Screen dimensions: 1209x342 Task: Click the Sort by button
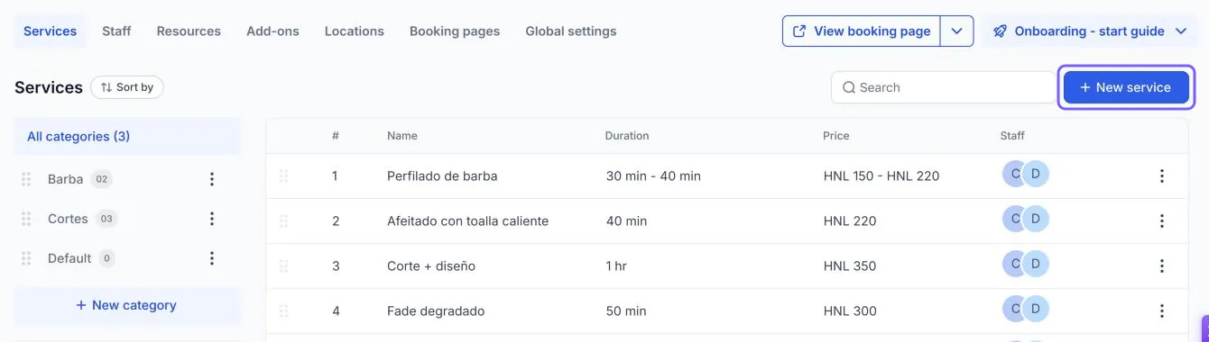pyautogui.click(x=126, y=87)
